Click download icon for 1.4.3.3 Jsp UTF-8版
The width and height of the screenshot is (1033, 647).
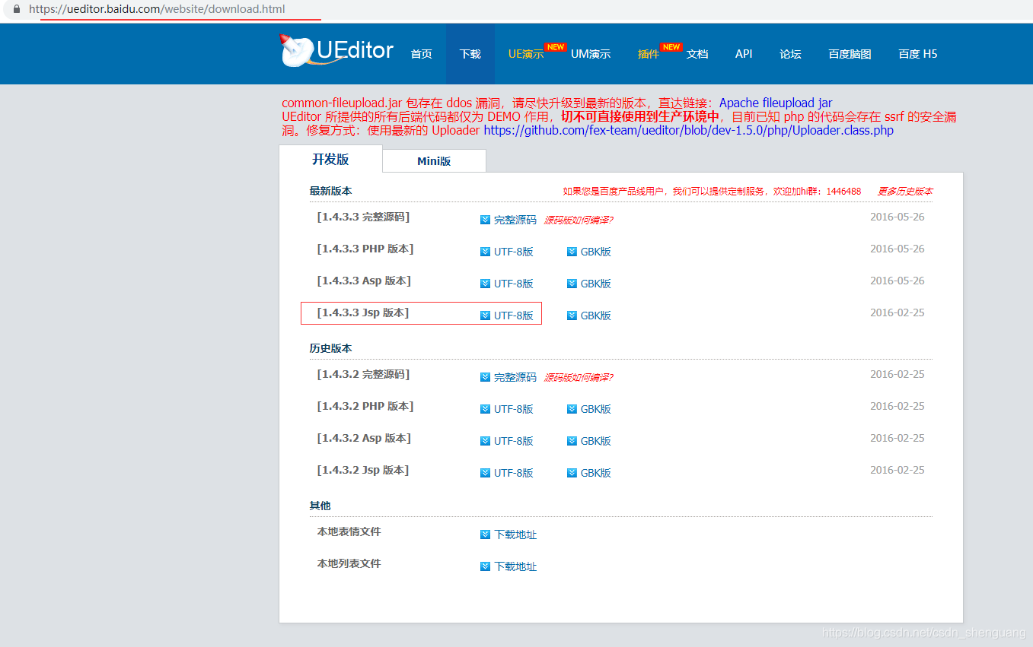[485, 316]
